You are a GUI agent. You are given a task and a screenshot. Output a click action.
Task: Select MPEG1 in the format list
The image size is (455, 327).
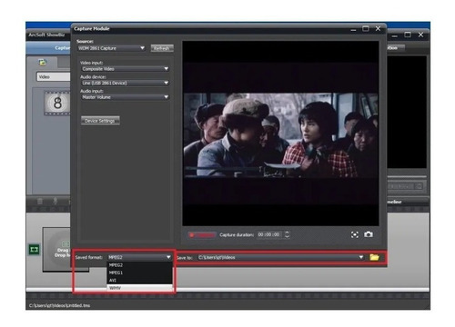coord(139,272)
